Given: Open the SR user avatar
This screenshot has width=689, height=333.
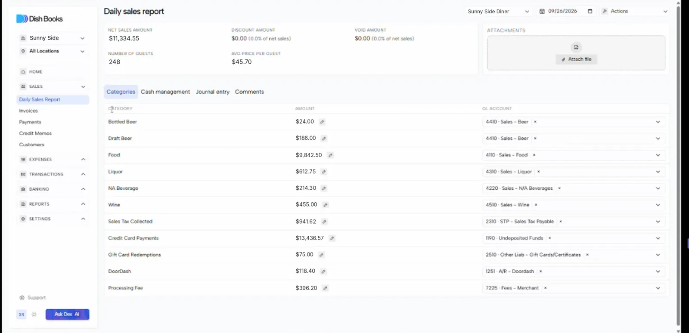Looking at the screenshot, I should point(22,314).
